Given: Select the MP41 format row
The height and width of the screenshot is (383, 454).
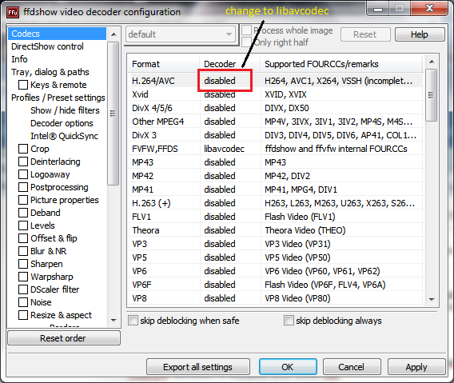Looking at the screenshot, I should point(275,190).
